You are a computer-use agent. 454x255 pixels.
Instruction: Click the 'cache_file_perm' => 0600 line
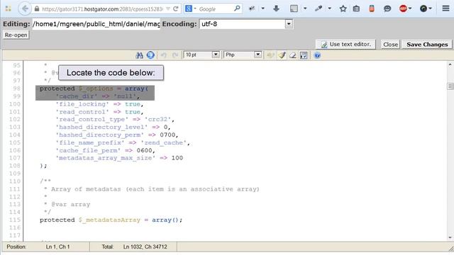[106, 151]
